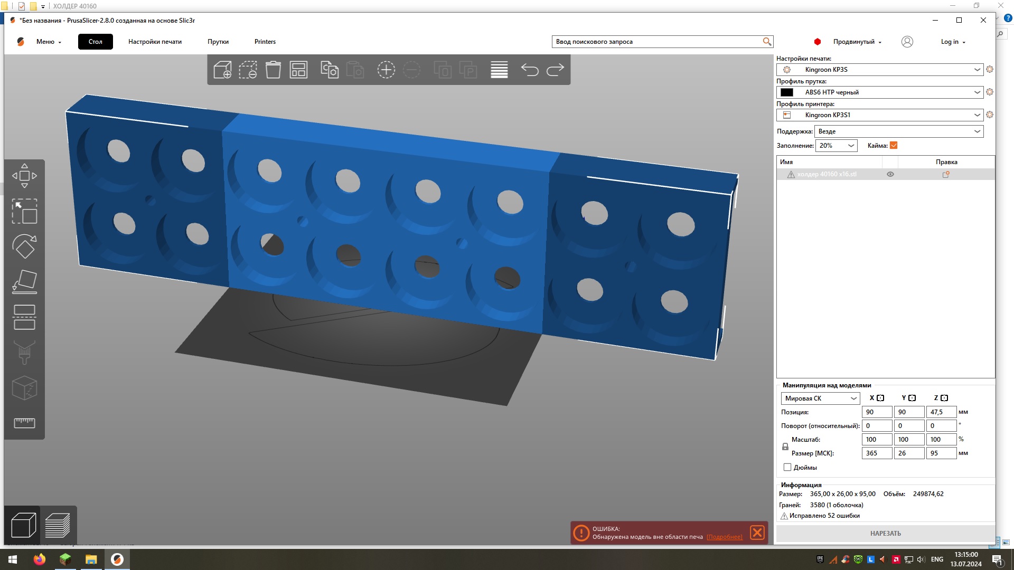Open the Measure ruler tool
This screenshot has height=570, width=1014.
tap(24, 423)
